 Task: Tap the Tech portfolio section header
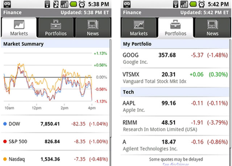click(175, 92)
